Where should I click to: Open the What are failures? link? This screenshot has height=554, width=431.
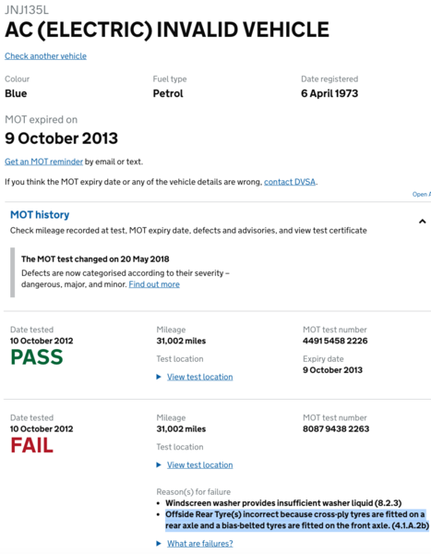tap(200, 544)
